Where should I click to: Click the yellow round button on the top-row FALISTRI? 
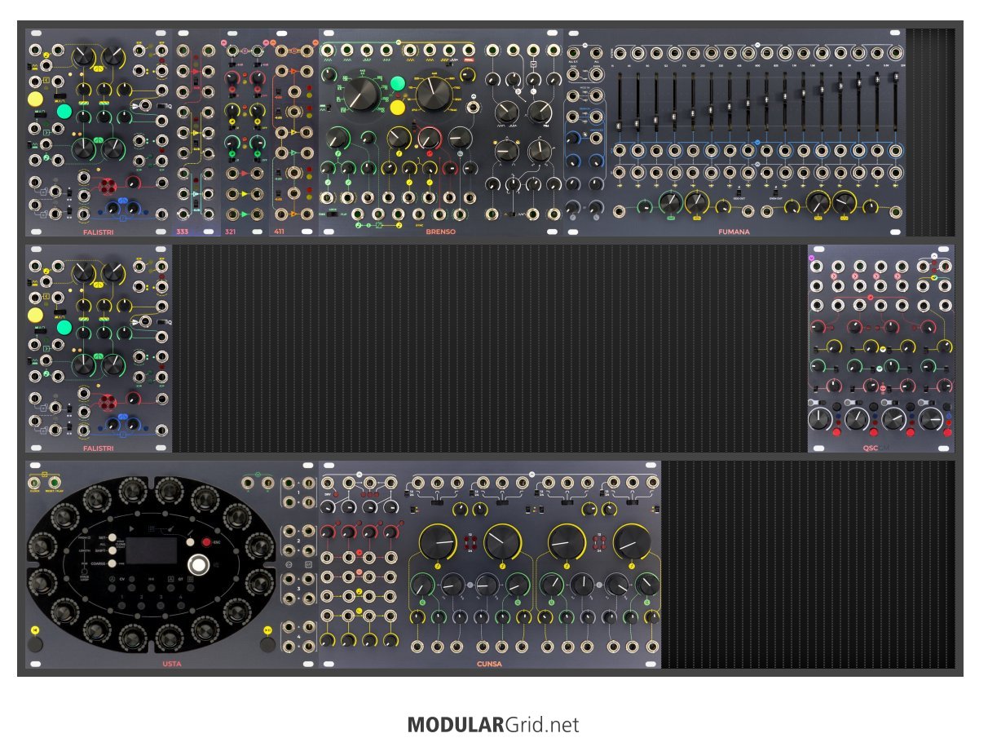(x=35, y=99)
